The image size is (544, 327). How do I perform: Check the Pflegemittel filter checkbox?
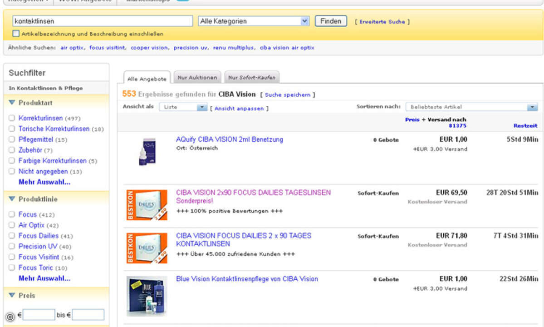(x=12, y=139)
